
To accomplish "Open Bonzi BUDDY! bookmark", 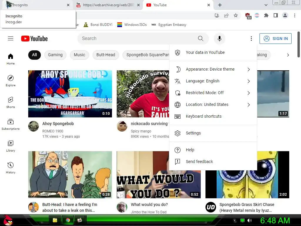I will (x=98, y=25).
